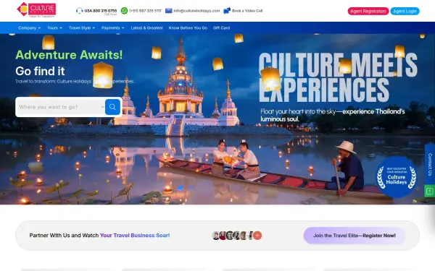Open the WhatsApp chat icon
The image size is (435, 271).
124,11
